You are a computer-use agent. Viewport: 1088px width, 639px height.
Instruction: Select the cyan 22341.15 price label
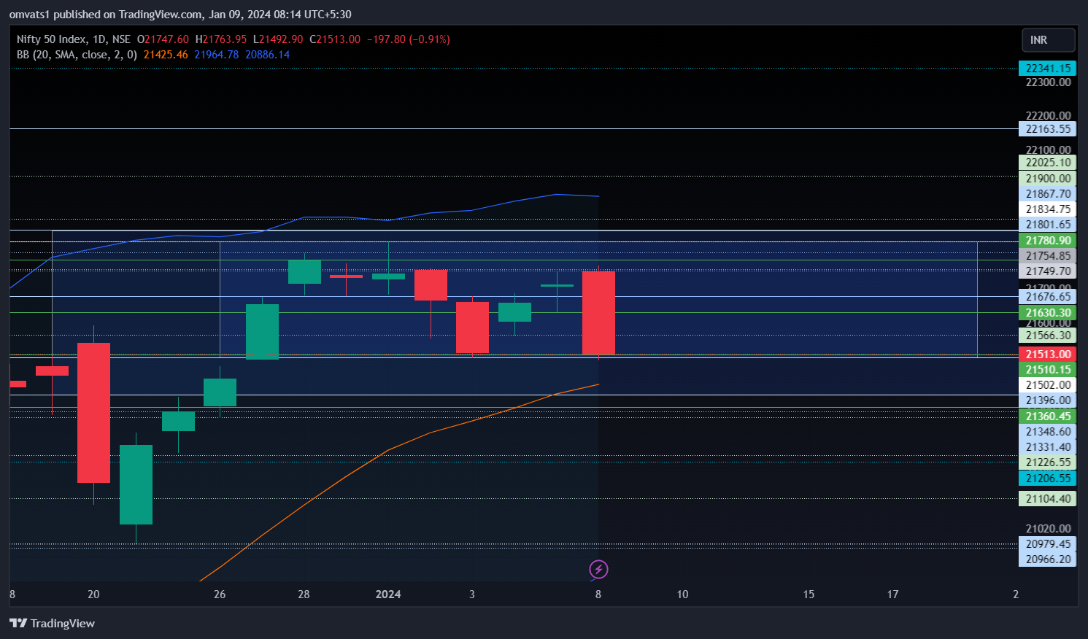pos(1047,69)
